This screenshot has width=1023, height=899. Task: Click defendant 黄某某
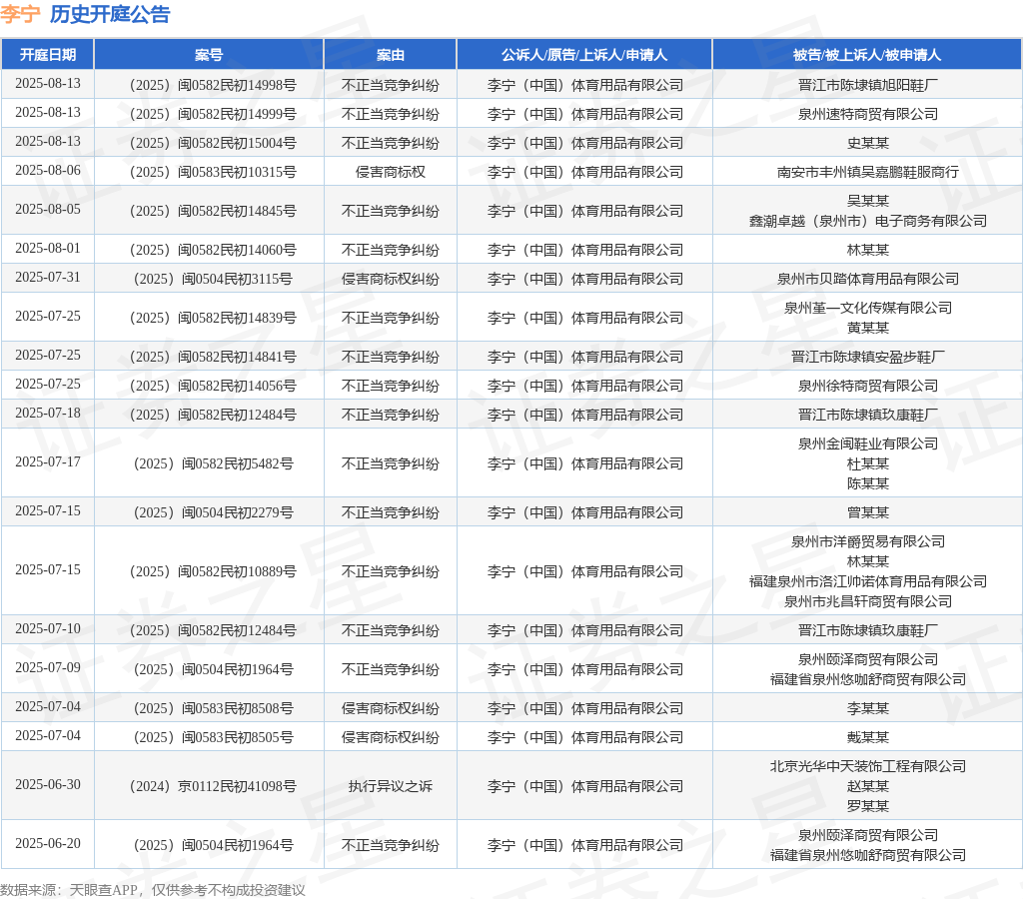(x=868, y=328)
